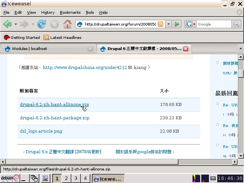Click in the Google search box
Screen dimensions: 244x183
(x=214, y=24)
